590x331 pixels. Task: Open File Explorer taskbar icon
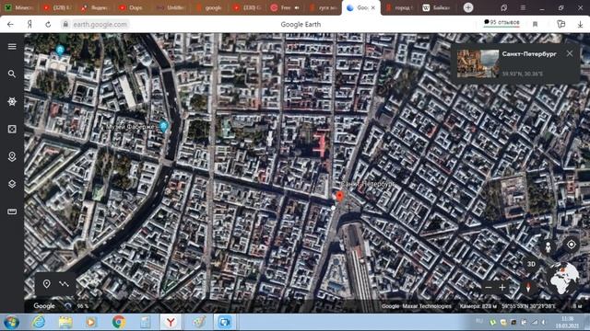click(x=65, y=322)
